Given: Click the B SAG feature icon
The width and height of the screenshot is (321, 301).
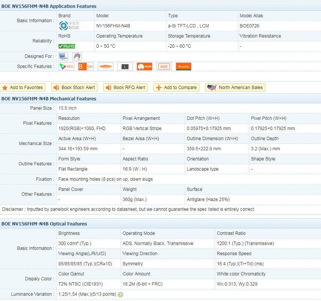Looking at the screenshot, I should (86, 67).
